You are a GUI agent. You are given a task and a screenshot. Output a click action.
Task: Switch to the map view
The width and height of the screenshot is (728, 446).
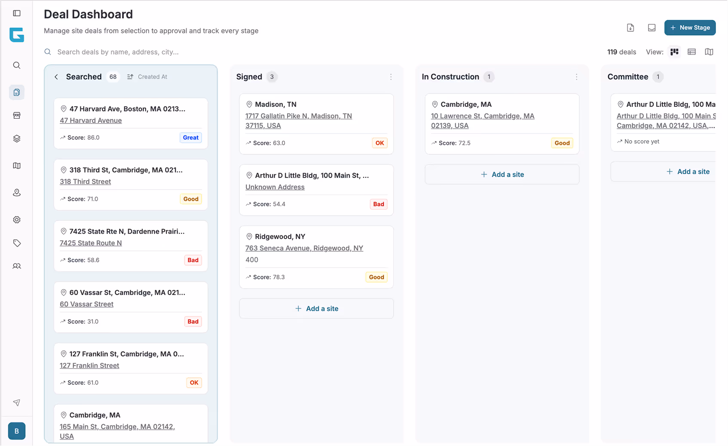click(x=709, y=52)
